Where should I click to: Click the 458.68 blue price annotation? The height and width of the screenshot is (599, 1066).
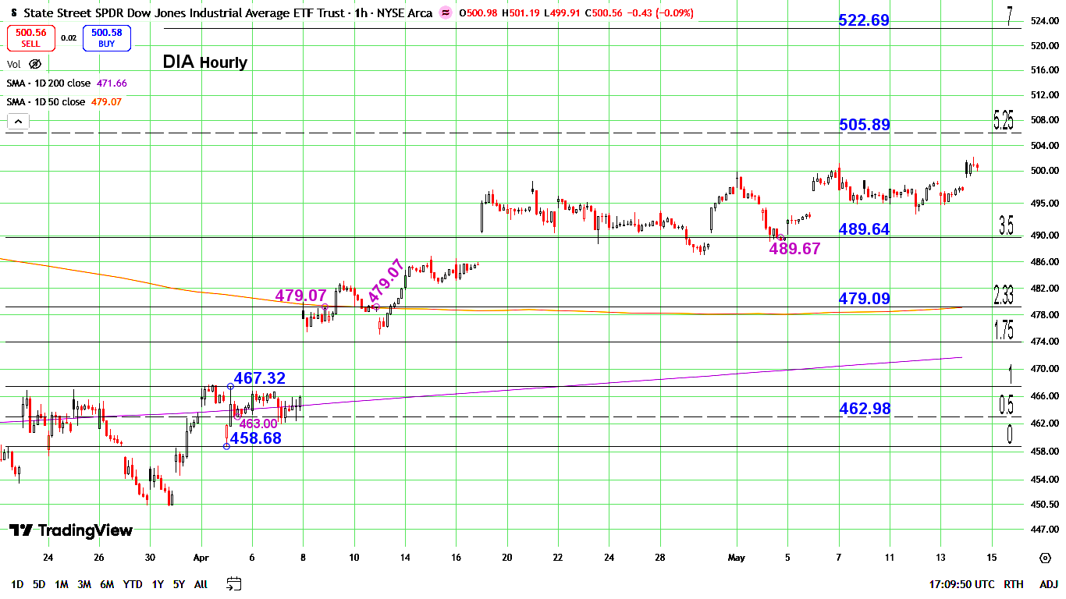pyautogui.click(x=255, y=438)
